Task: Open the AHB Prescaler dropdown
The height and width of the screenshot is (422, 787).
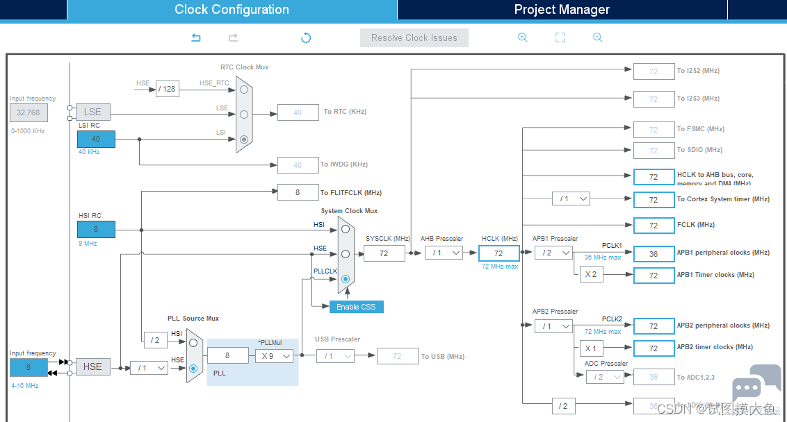Action: tap(444, 253)
